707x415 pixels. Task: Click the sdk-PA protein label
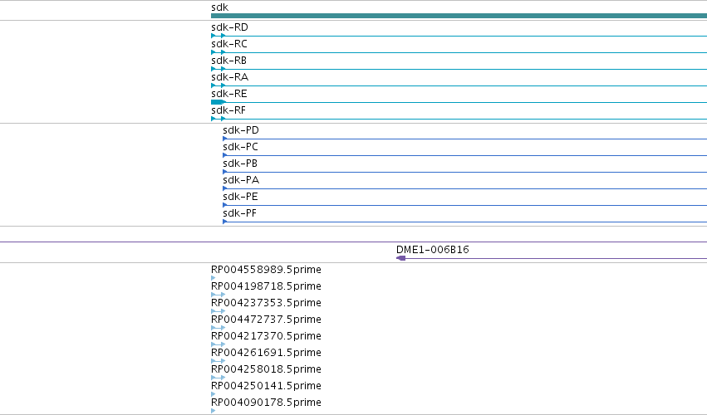pos(241,180)
